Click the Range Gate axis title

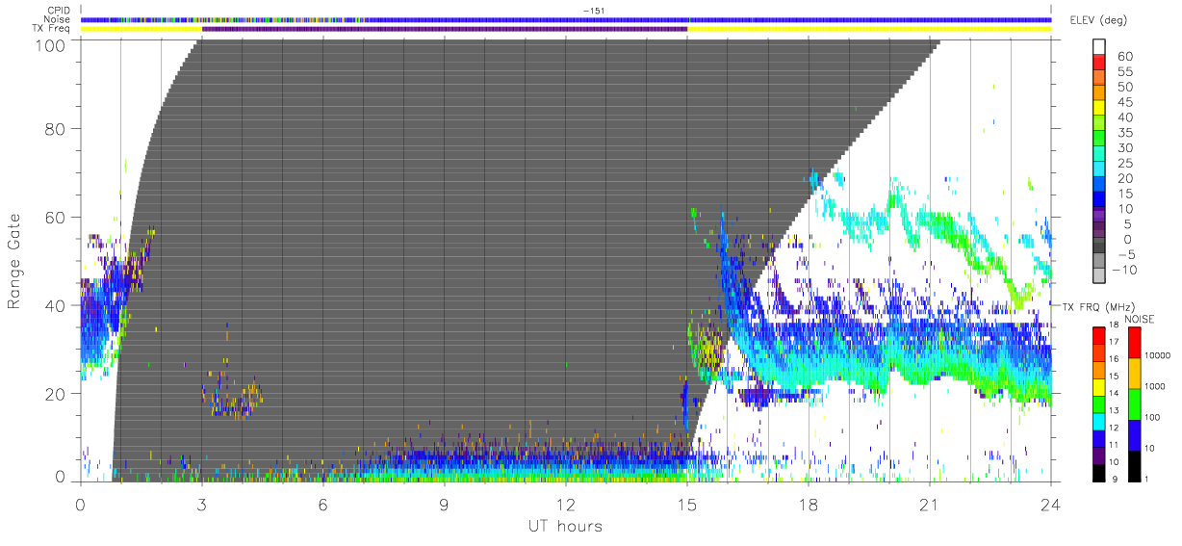15,262
